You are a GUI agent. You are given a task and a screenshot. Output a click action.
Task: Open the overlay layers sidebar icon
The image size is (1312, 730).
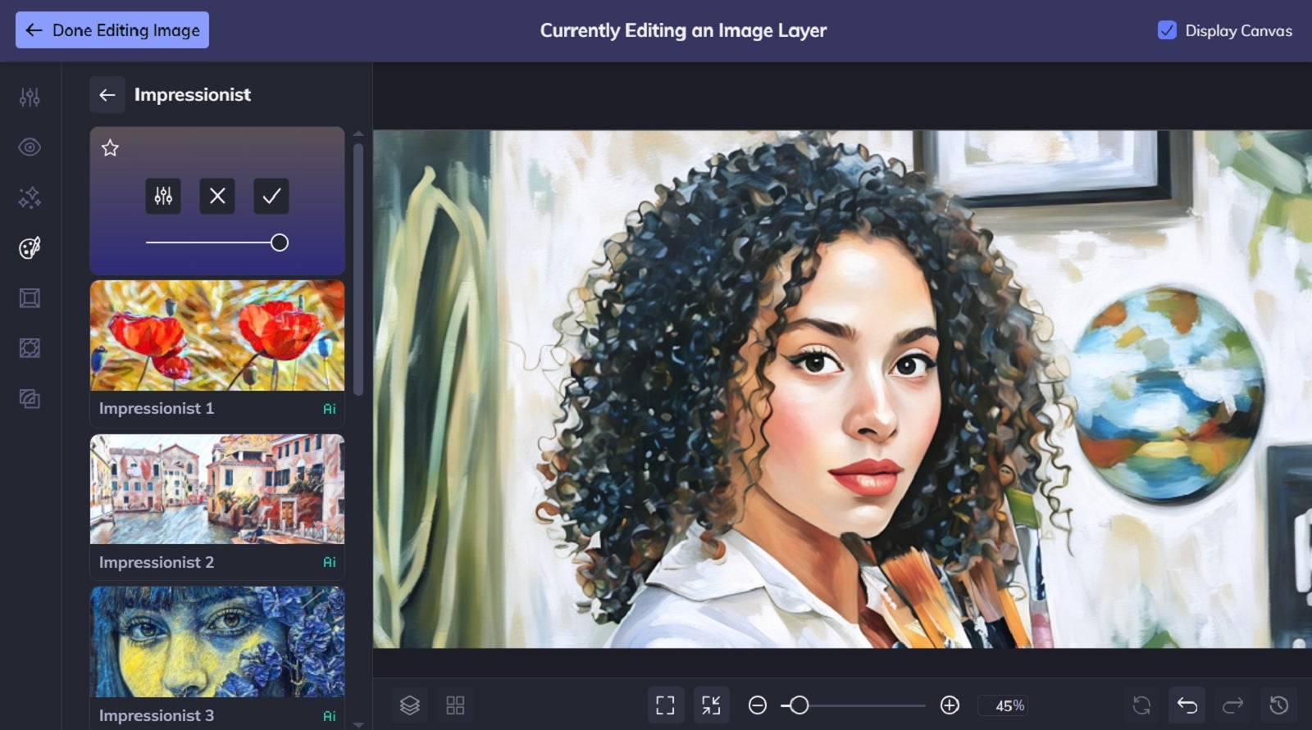coord(30,399)
